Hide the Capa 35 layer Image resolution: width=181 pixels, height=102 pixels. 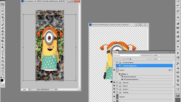click(x=114, y=97)
